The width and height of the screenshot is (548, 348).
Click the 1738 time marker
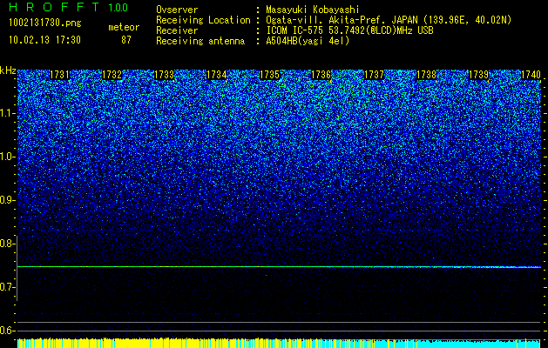click(426, 75)
